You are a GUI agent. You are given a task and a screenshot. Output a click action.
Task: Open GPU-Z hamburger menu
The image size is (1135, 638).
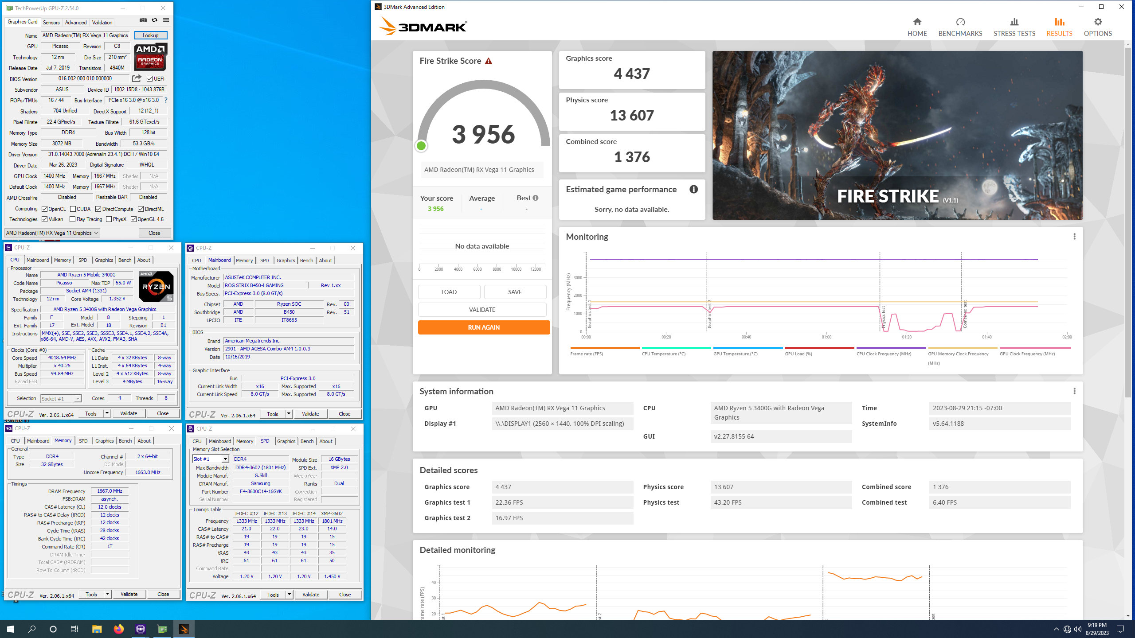[166, 20]
